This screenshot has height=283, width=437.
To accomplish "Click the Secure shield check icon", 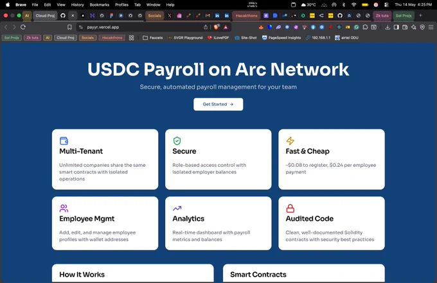I will coord(177,141).
